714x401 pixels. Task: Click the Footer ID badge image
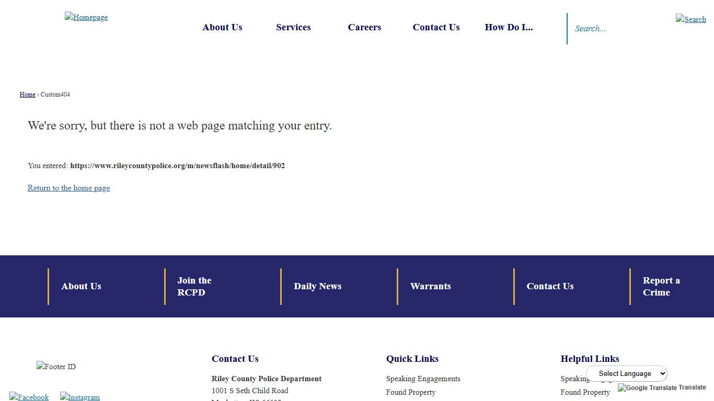pyautogui.click(x=56, y=366)
